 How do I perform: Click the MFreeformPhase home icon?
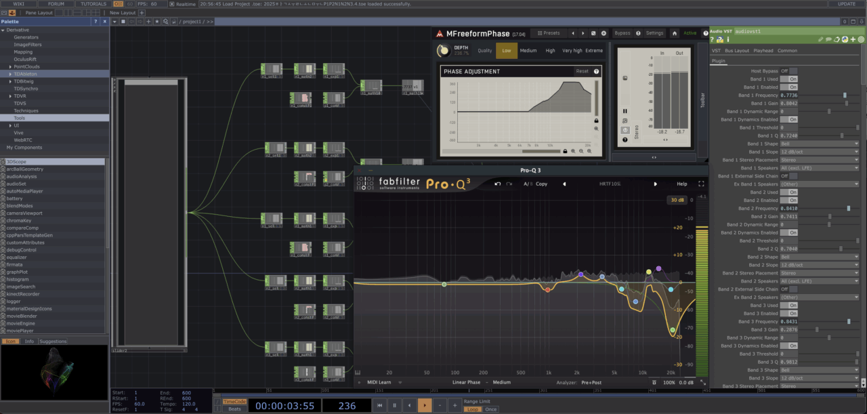tap(675, 33)
